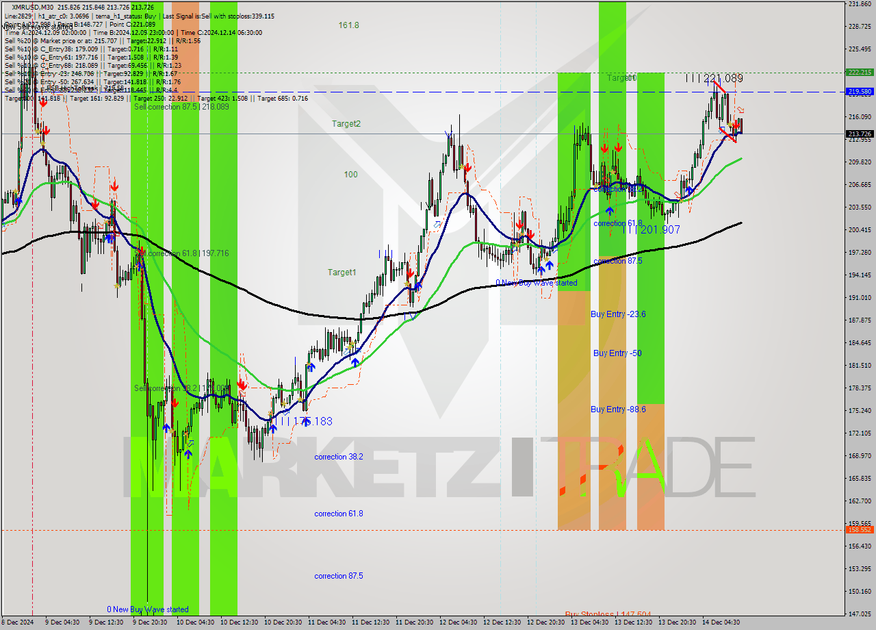876x630 pixels.
Task: Click '9 Dec 20:30' on the time axis
Action: click(x=150, y=622)
